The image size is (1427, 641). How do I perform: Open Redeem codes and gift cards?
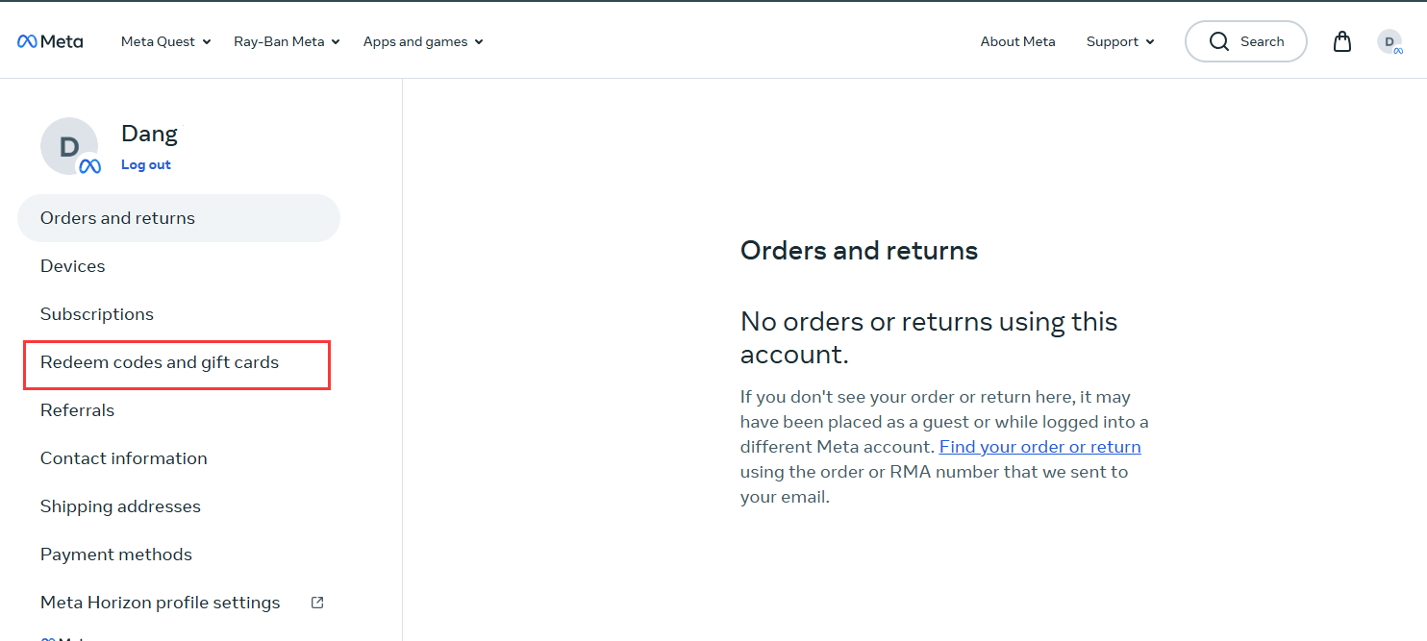pos(160,362)
